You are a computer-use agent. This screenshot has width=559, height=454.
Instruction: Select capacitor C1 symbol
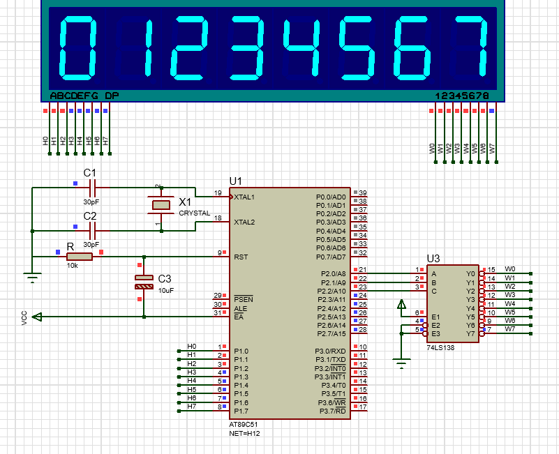coord(92,188)
